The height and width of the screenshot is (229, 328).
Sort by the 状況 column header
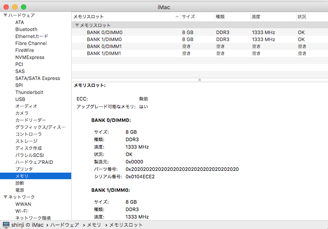tap(312, 17)
